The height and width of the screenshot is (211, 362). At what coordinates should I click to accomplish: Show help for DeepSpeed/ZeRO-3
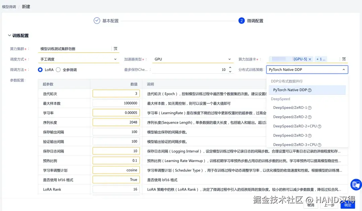pyautogui.click(x=310, y=136)
